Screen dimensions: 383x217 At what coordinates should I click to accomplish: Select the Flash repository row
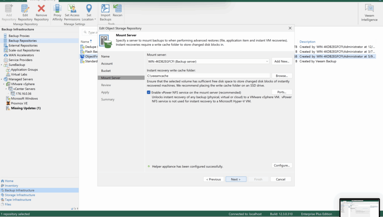tap(89, 51)
